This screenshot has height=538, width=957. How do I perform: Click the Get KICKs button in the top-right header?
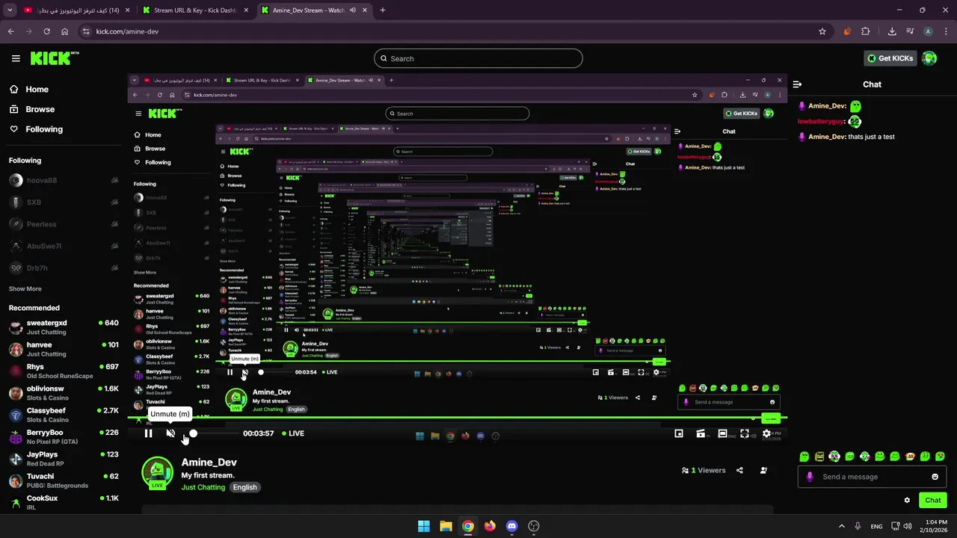click(x=890, y=58)
